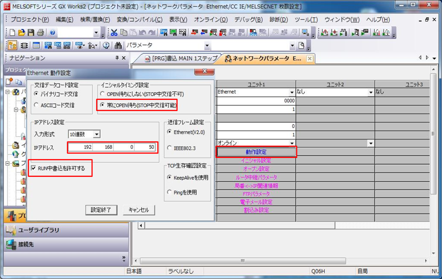Click the FTPパラメータ button
Viewport: 442px width, 279px height.
pos(256,194)
